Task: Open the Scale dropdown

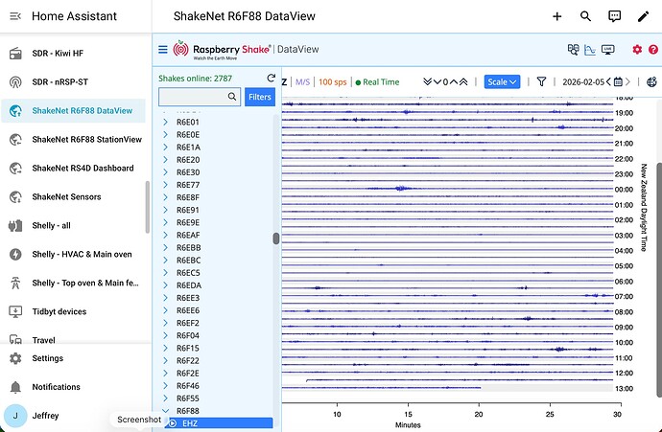Action: pos(501,82)
